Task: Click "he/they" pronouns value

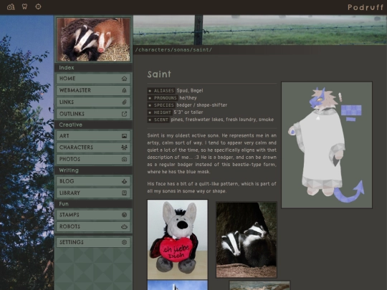Action: point(188,98)
